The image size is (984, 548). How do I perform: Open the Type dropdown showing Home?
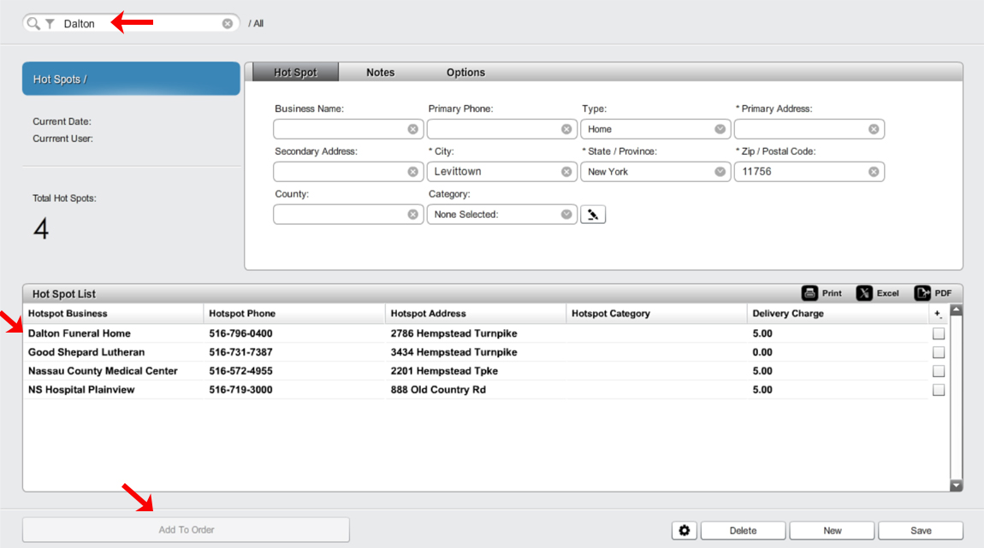tap(655, 129)
